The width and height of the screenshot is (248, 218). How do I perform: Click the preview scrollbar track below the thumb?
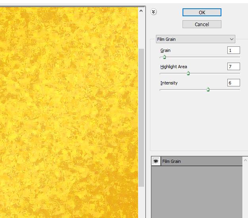click(x=141, y=202)
